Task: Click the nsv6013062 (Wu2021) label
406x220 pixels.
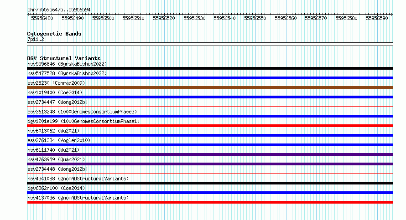Action: pyautogui.click(x=53, y=131)
